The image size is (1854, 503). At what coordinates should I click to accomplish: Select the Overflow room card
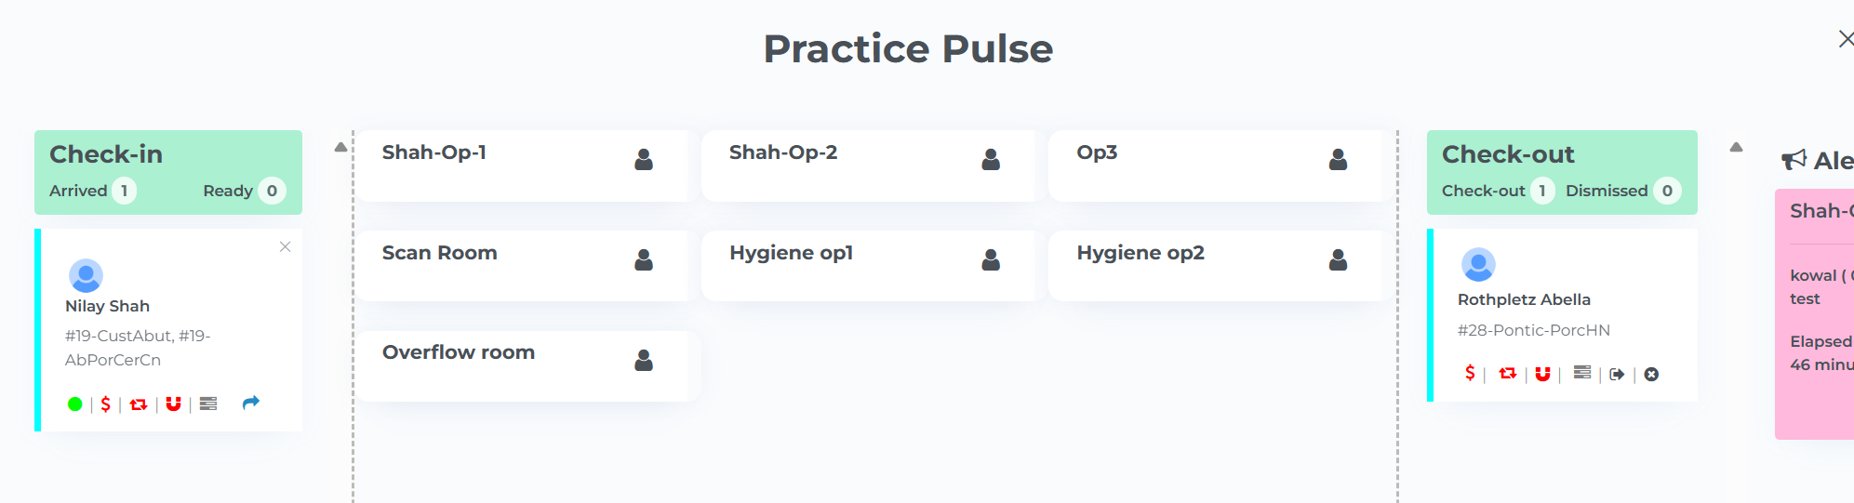coord(527,365)
